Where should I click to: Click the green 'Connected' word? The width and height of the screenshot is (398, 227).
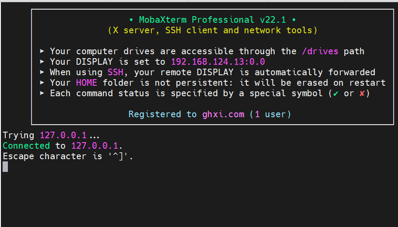coord(26,146)
